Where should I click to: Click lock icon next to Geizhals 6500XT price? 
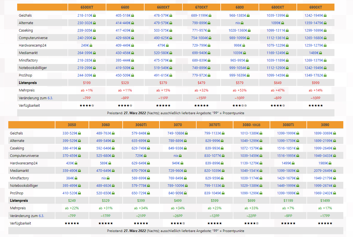pos(94,16)
